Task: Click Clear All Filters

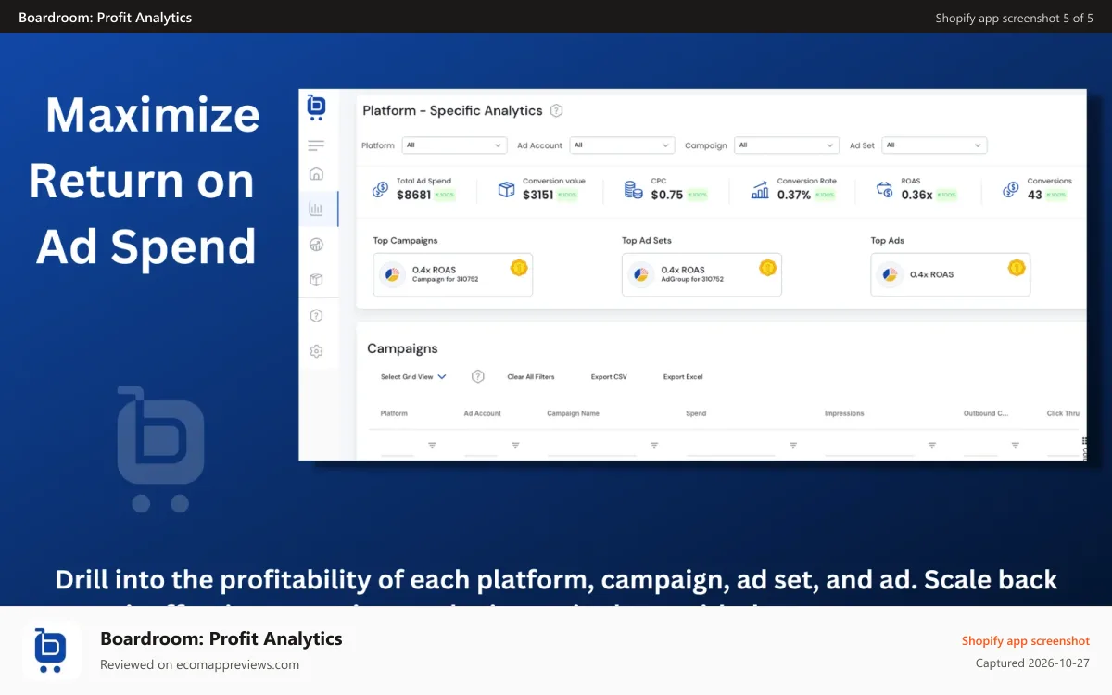Action: [x=531, y=377]
